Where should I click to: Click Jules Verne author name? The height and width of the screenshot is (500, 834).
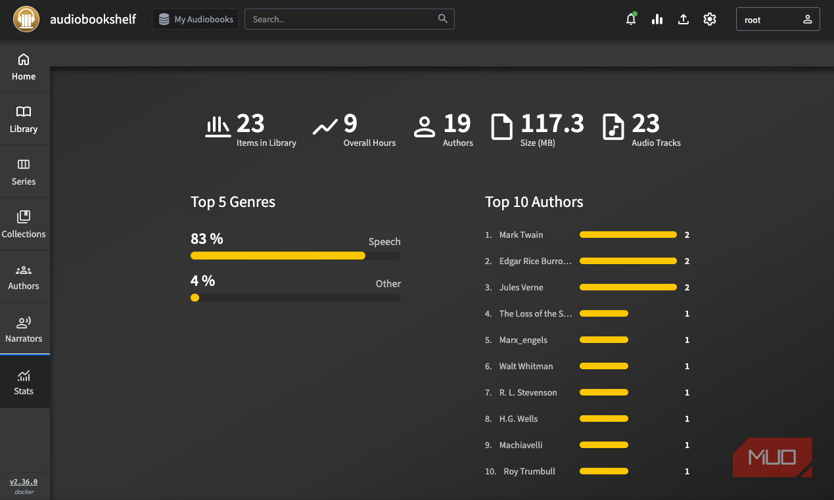click(521, 287)
